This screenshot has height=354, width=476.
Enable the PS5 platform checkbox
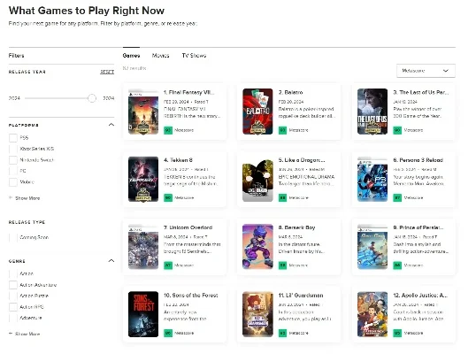click(x=13, y=138)
